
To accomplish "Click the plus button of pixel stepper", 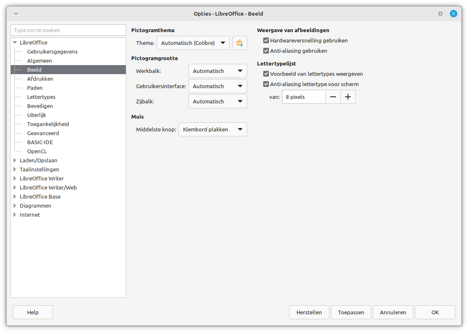I will click(x=348, y=97).
